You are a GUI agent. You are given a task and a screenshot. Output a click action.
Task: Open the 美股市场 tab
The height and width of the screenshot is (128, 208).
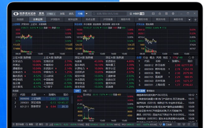coord(178,19)
